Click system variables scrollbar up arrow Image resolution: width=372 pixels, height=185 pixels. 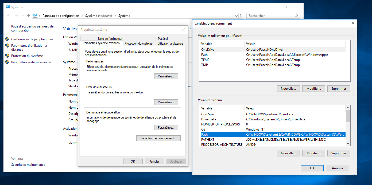point(348,108)
